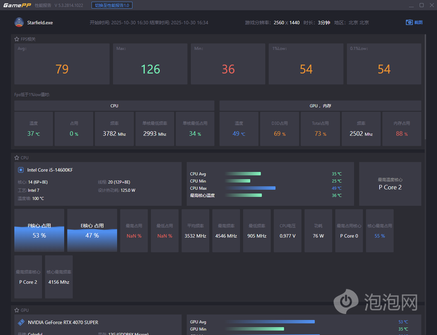Click the Max FPS 126 card
437x335 pixels.
(x=150, y=64)
